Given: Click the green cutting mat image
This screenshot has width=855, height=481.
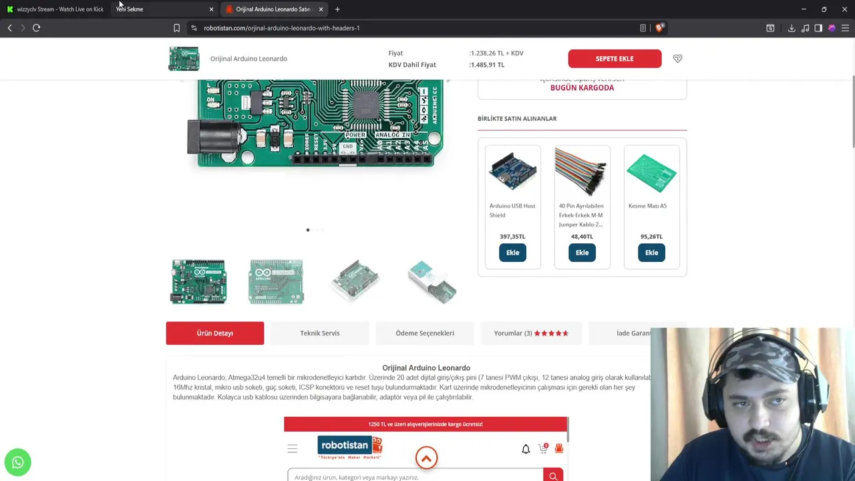Looking at the screenshot, I should [651, 173].
